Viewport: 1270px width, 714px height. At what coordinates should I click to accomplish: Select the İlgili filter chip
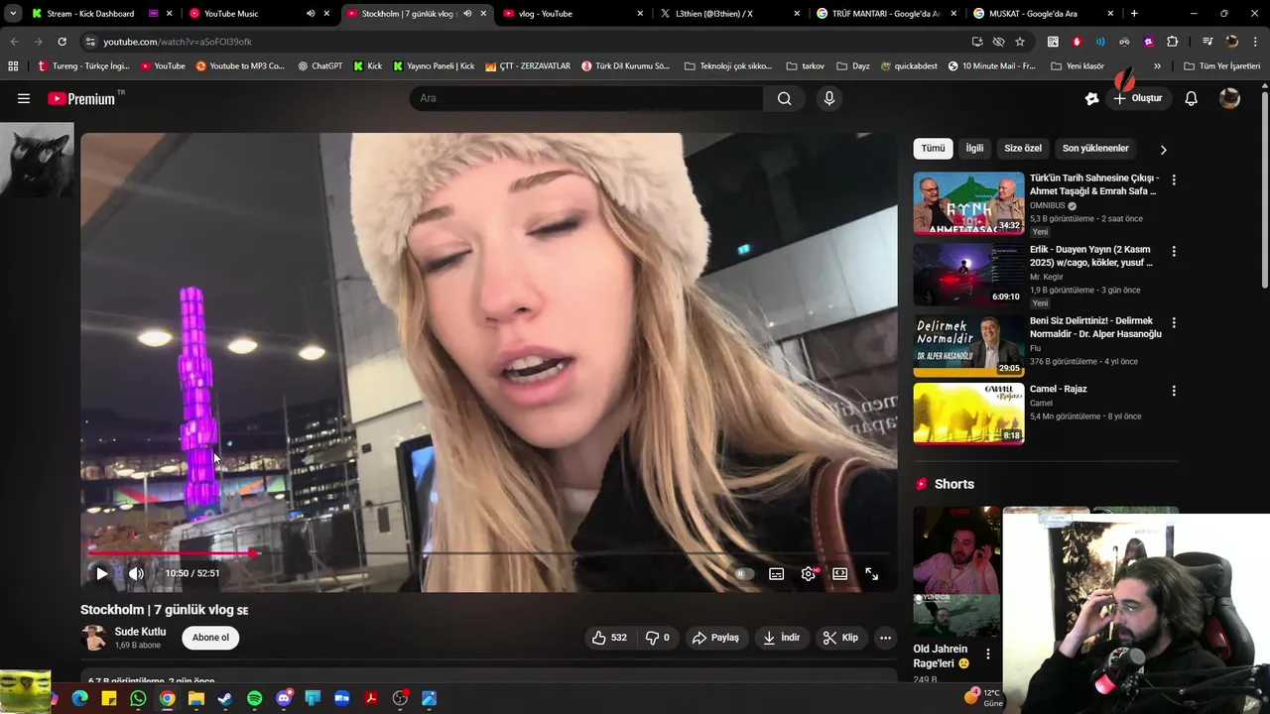[974, 149]
